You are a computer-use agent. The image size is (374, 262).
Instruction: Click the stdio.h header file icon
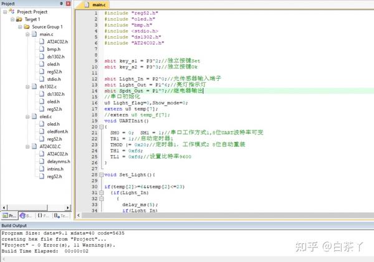(42, 79)
